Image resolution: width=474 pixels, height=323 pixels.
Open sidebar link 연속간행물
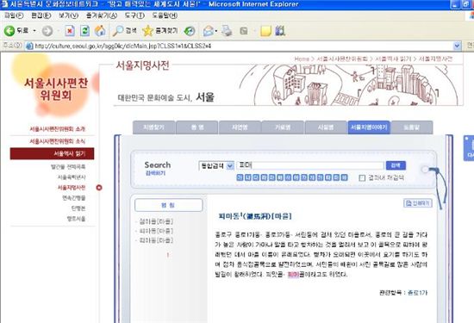pos(74,198)
